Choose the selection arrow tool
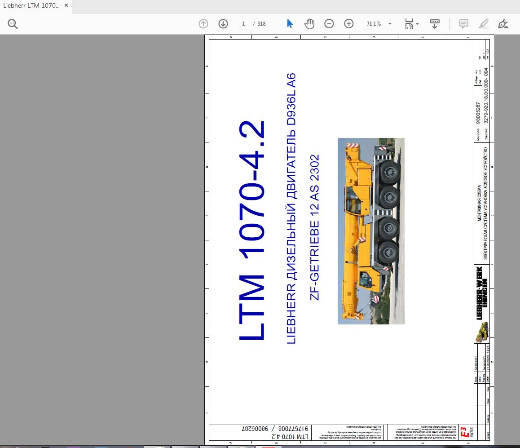This screenshot has height=448, width=520. point(290,24)
